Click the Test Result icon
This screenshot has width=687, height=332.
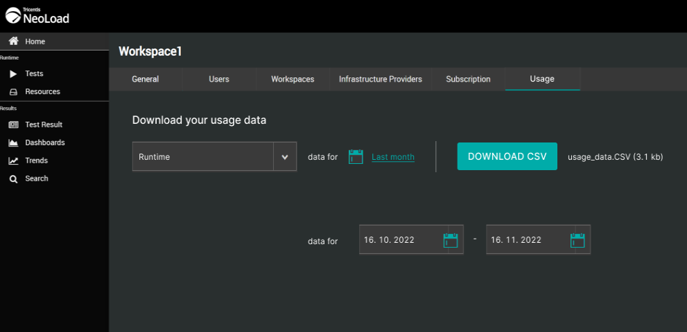pyautogui.click(x=13, y=124)
